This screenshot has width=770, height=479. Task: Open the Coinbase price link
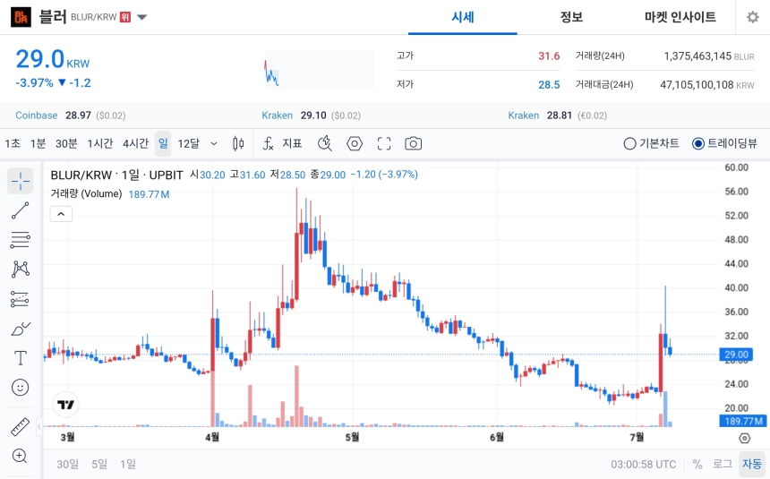[71, 115]
